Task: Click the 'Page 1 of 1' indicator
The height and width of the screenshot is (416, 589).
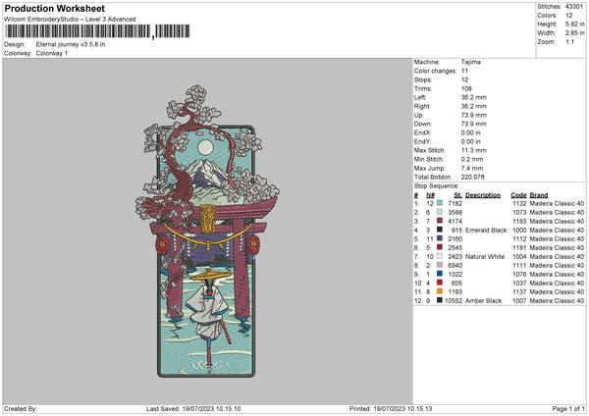Action: (568, 409)
